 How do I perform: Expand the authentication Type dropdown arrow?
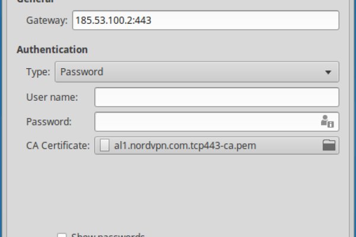(x=328, y=72)
